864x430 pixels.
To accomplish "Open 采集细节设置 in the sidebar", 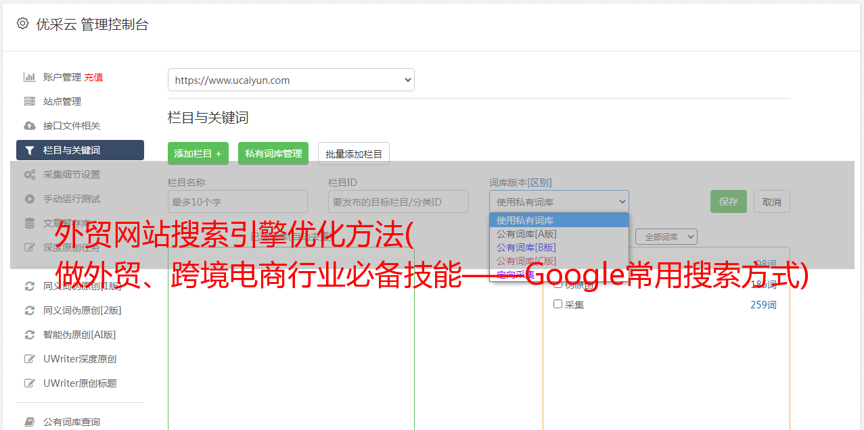I will (72, 174).
